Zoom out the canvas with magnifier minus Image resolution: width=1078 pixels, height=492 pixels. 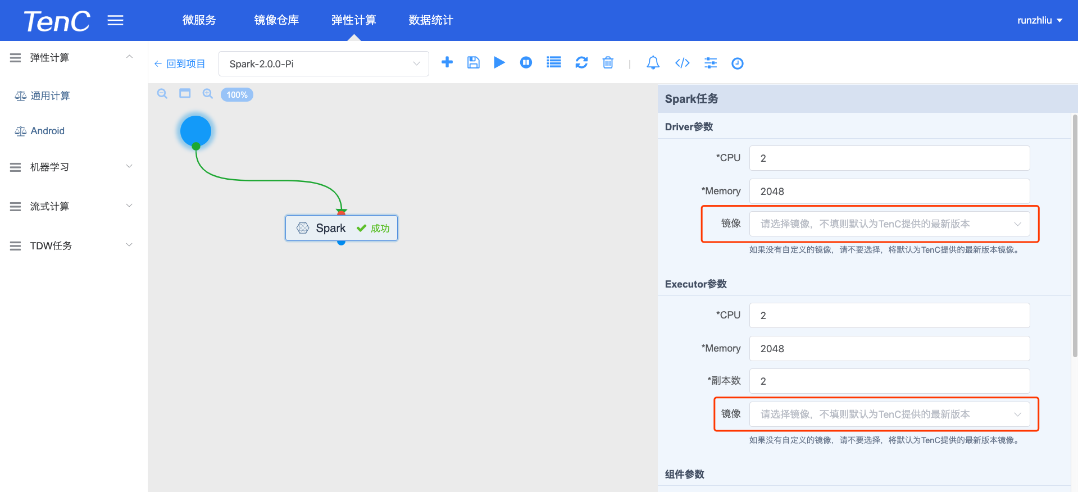pos(162,94)
